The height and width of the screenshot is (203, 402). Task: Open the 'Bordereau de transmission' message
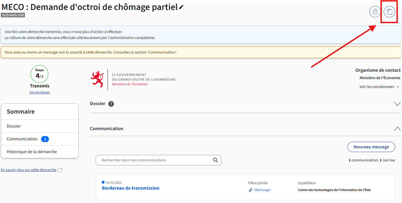pos(131,188)
